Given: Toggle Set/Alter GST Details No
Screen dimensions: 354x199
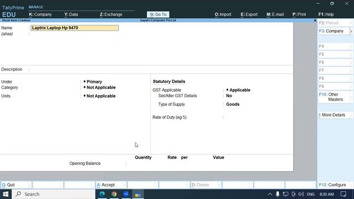Looking at the screenshot, I should 229,96.
